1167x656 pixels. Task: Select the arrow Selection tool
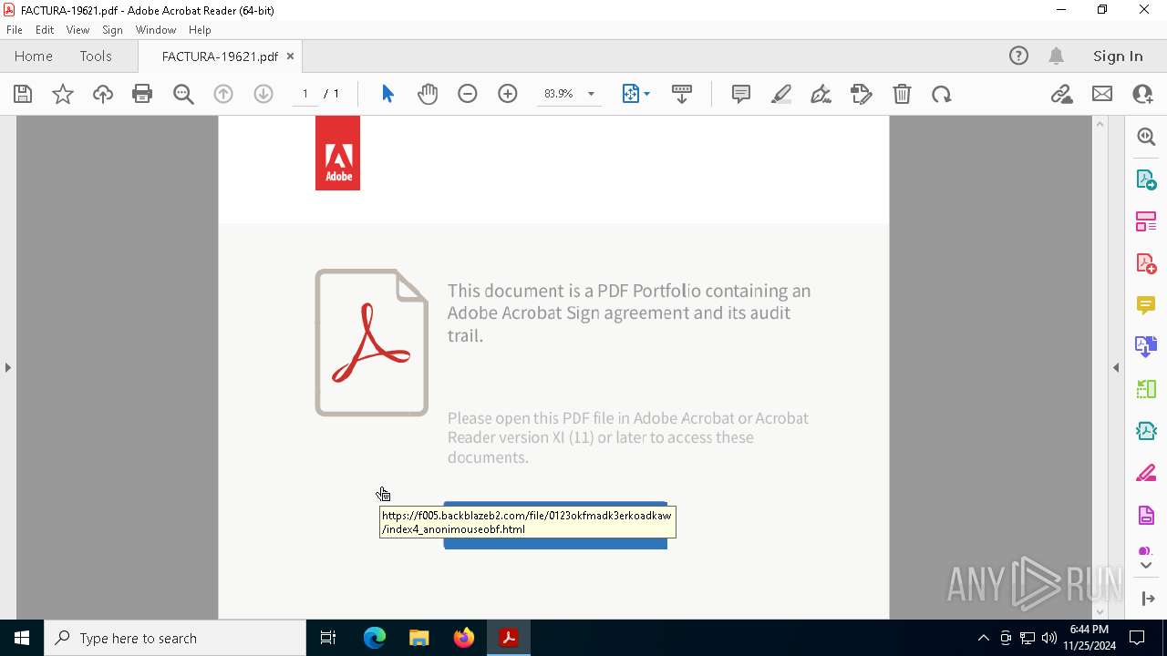pyautogui.click(x=387, y=94)
